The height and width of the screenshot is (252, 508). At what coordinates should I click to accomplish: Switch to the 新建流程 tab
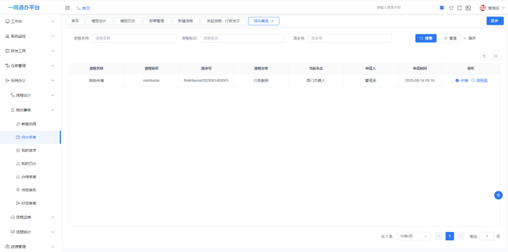coord(186,21)
